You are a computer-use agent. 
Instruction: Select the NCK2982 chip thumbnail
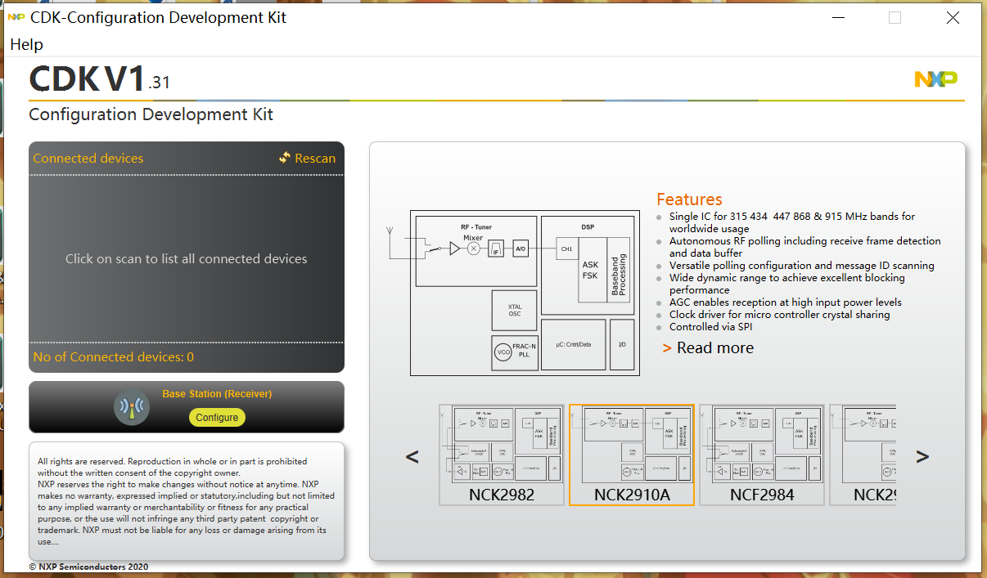pos(502,455)
